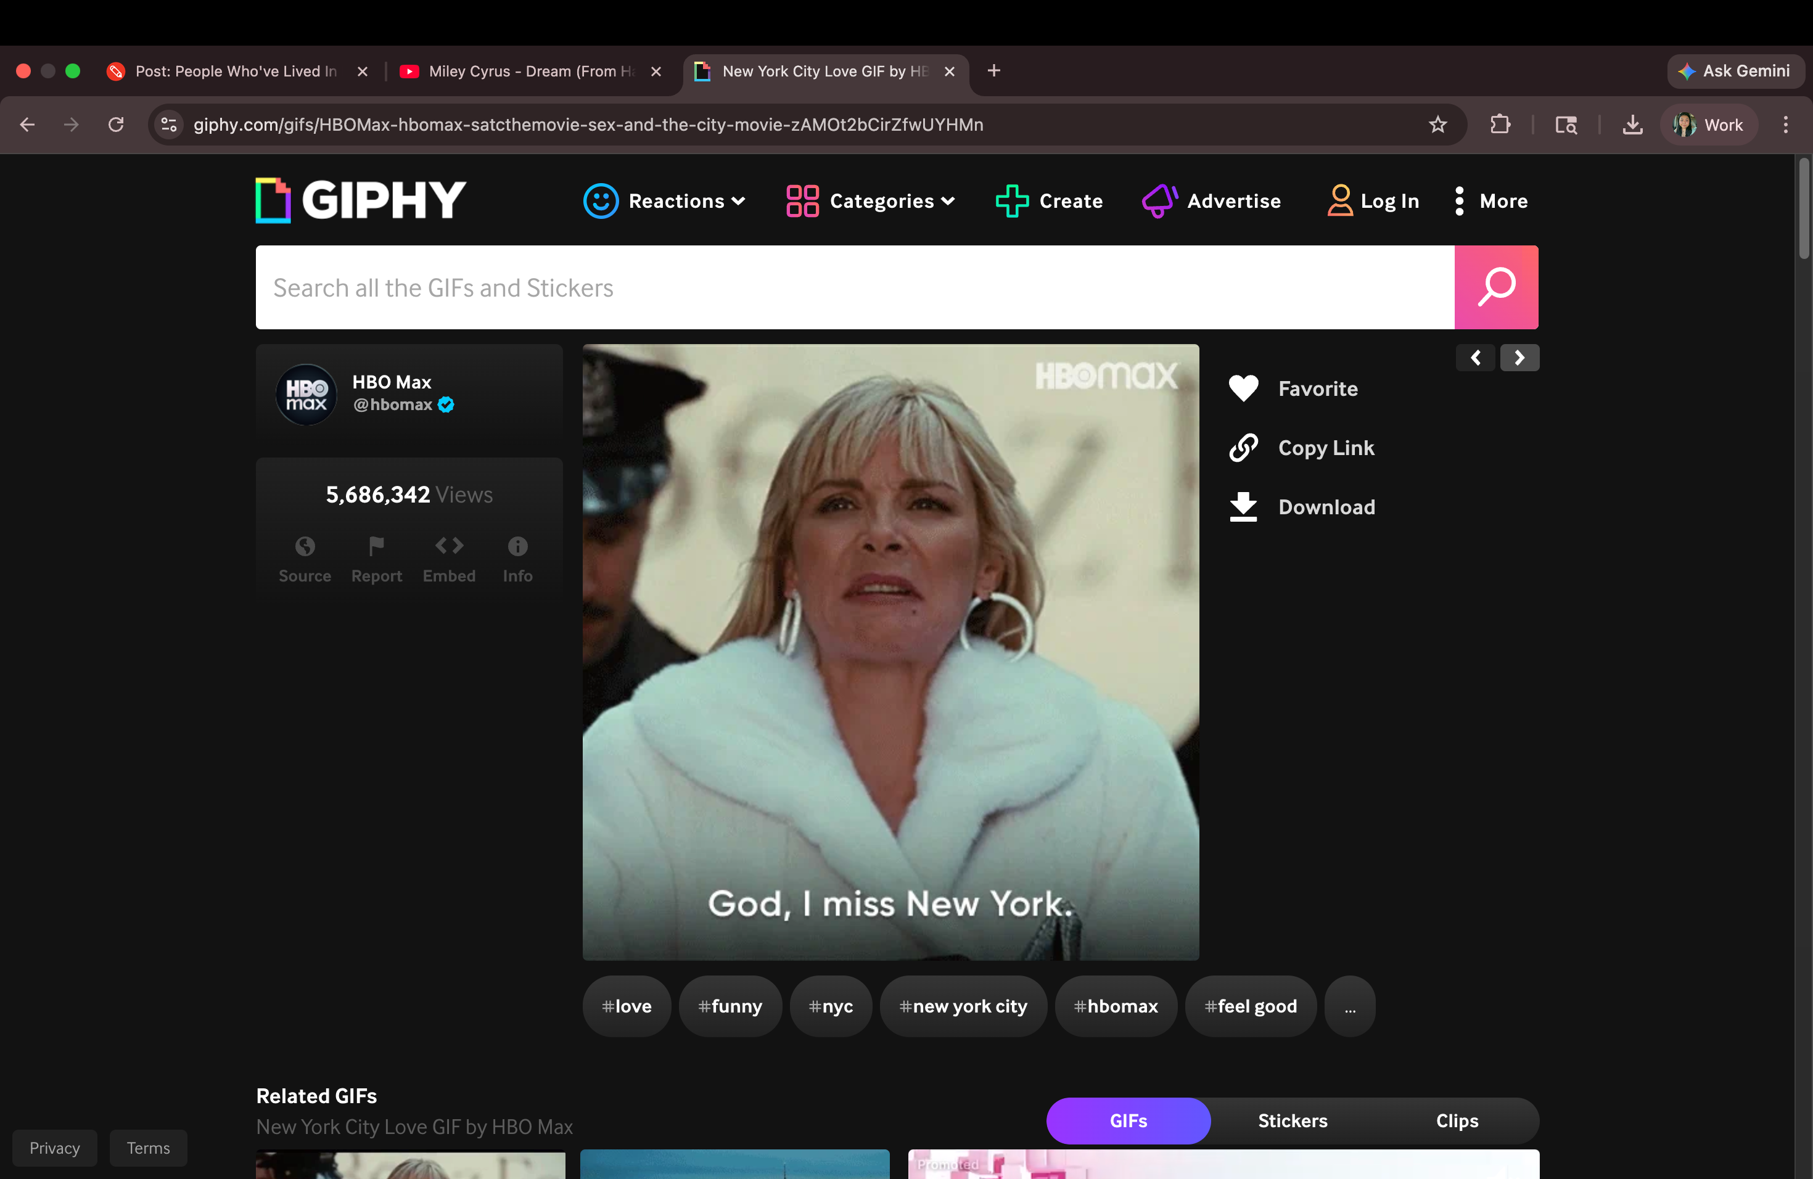
Task: Click the main GIF image
Action: click(890, 652)
